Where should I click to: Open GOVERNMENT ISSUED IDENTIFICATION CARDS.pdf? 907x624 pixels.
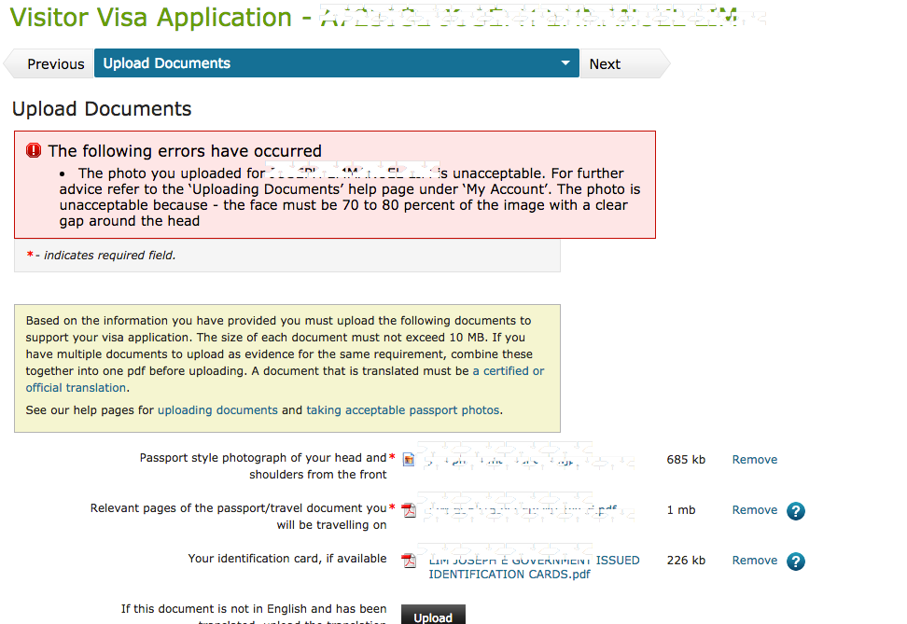534,567
